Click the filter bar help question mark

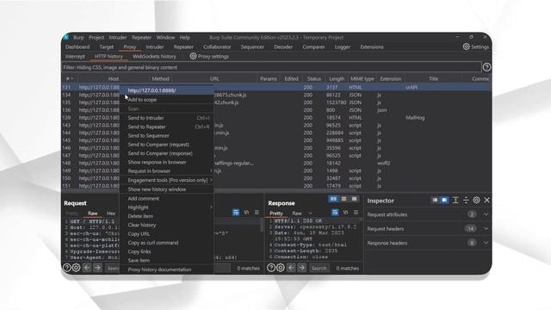click(x=486, y=67)
